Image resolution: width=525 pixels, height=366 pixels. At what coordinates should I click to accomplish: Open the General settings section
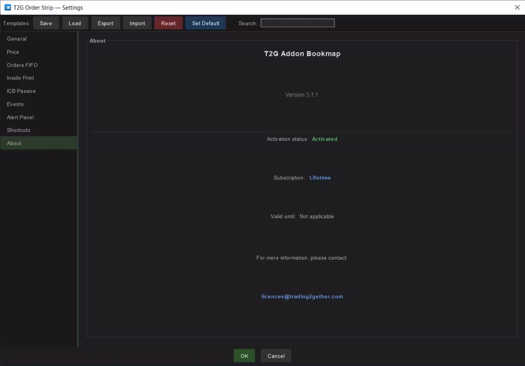(39, 39)
